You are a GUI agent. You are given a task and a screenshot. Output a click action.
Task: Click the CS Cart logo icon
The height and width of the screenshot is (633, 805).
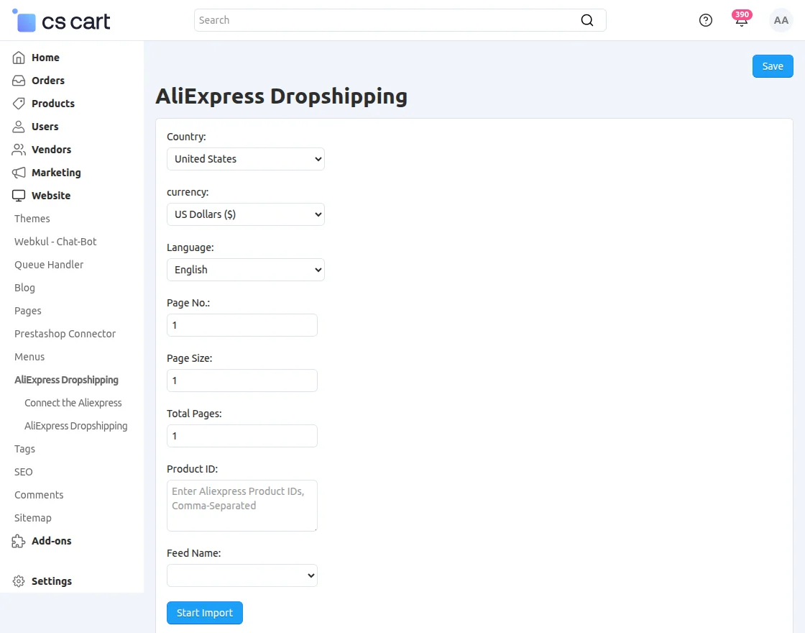[25, 21]
